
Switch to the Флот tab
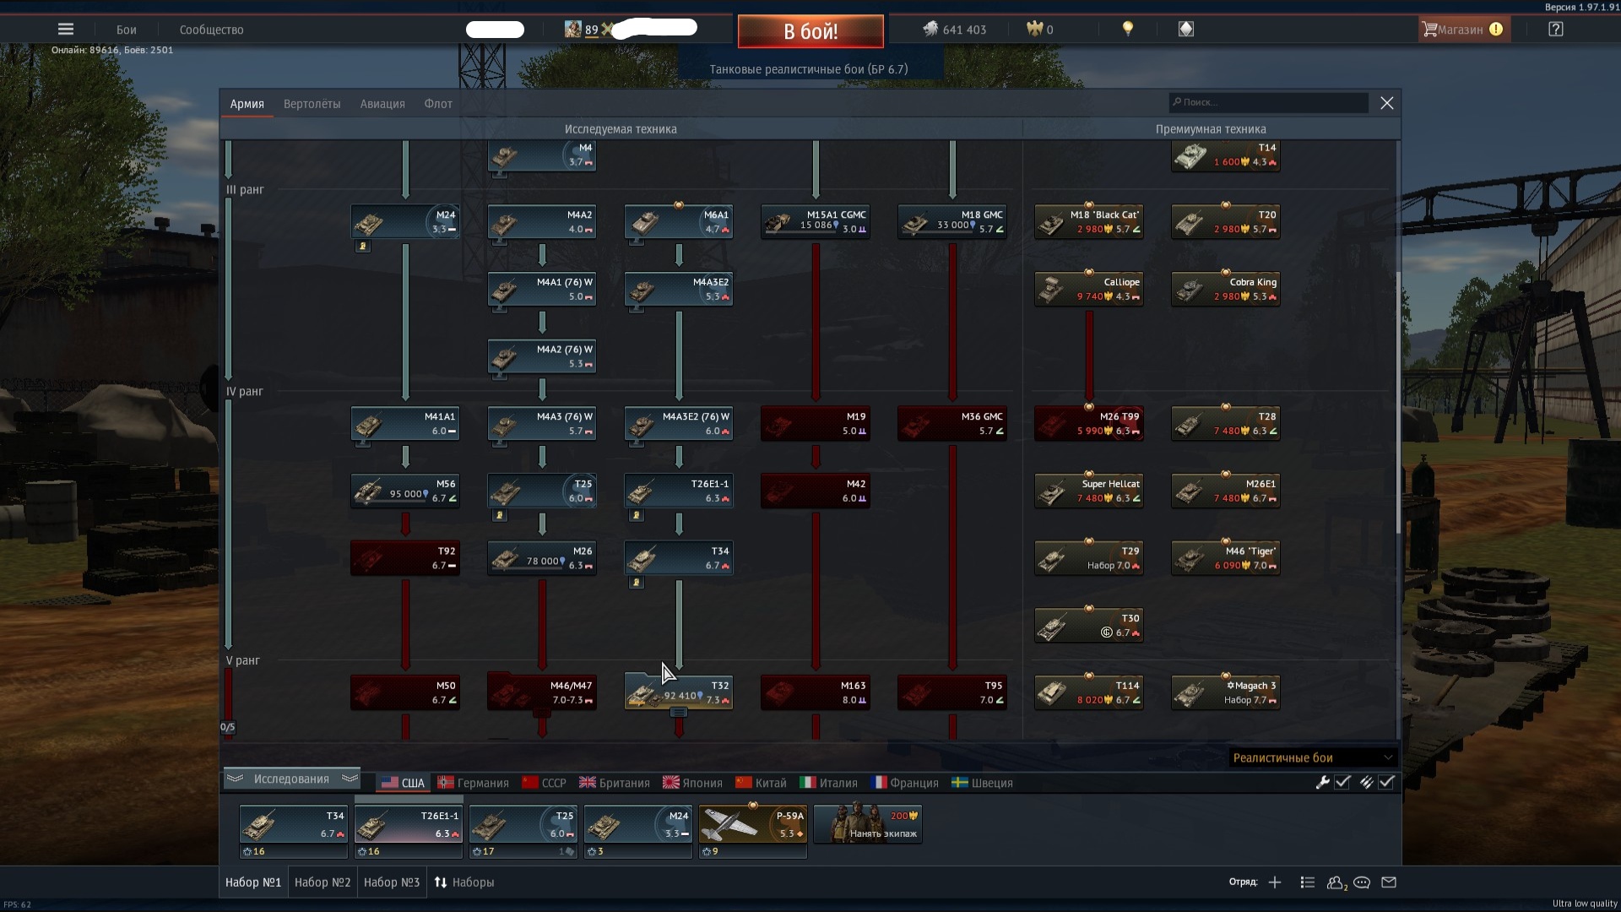click(x=438, y=104)
